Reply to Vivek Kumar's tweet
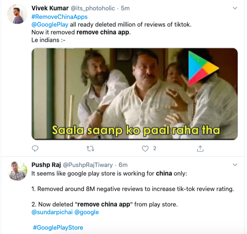The width and height of the screenshot is (247, 234). 35,149
